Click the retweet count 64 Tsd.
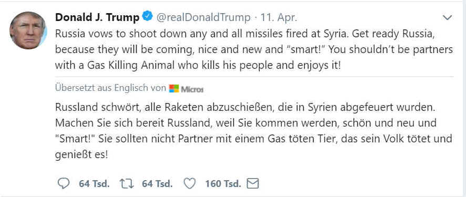This screenshot has height=197, width=466. pos(157,184)
